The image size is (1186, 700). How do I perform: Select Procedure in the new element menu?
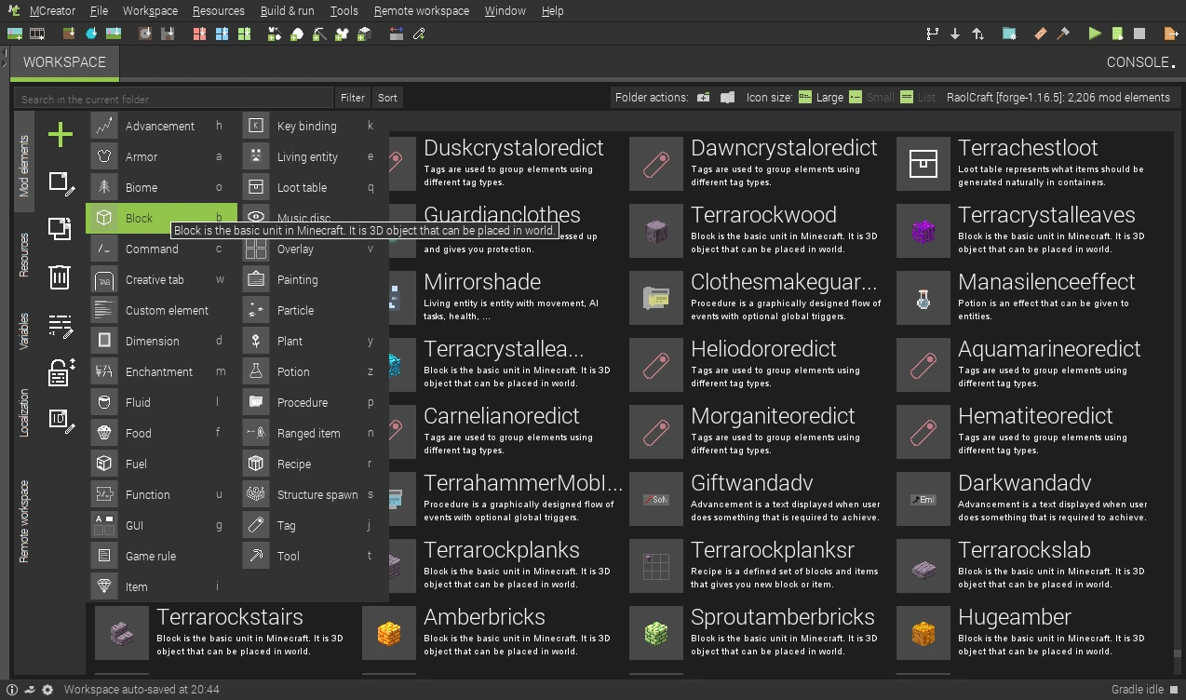pyautogui.click(x=303, y=403)
